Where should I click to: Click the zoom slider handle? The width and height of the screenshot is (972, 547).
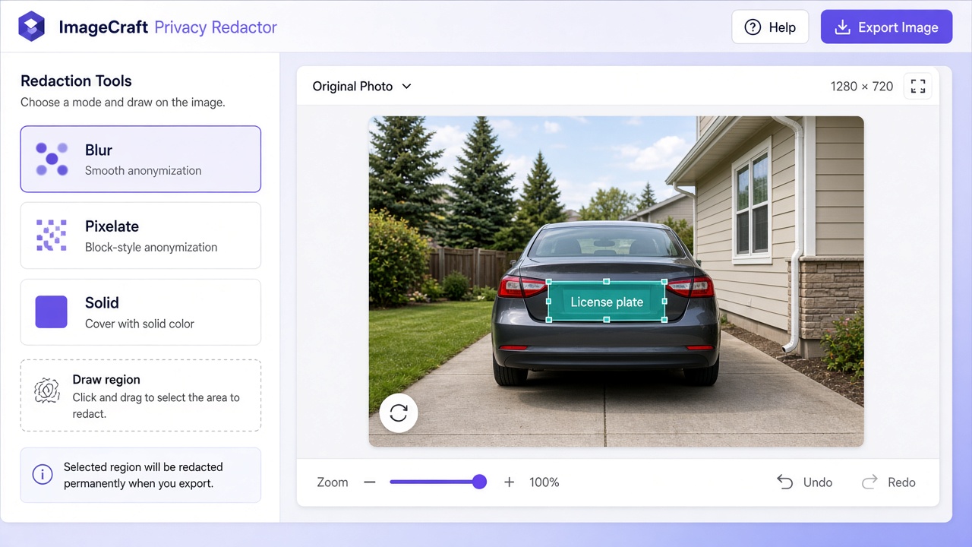[479, 482]
